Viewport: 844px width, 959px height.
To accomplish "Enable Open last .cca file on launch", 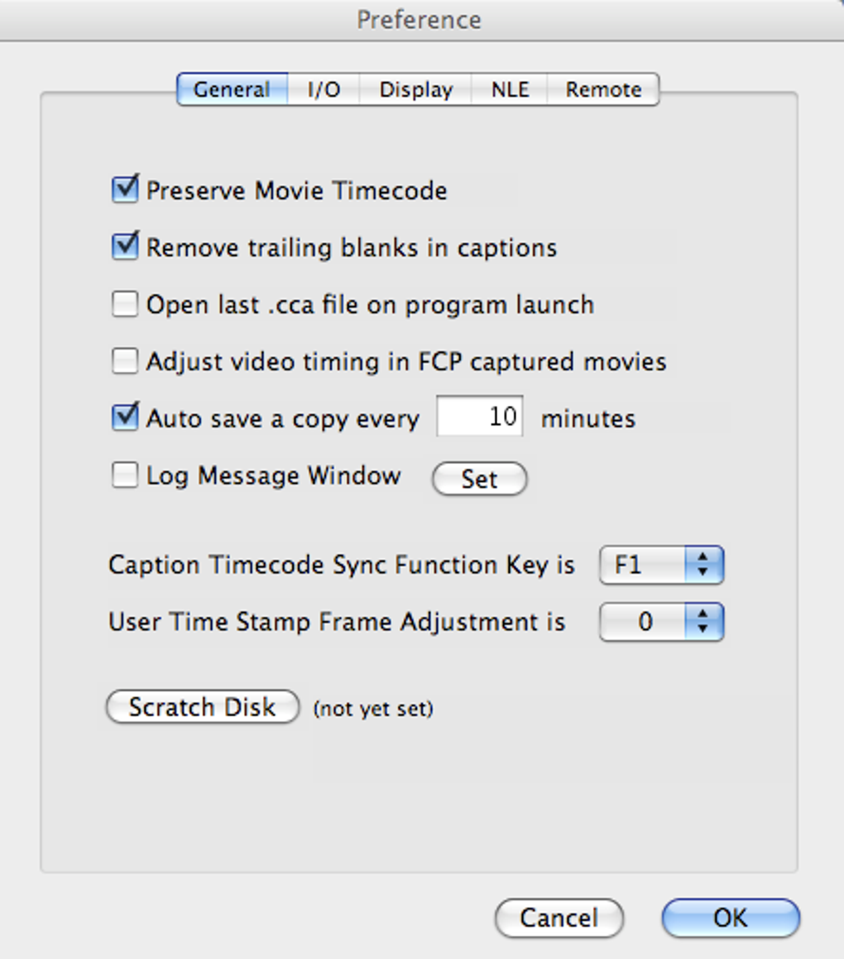I will [125, 304].
